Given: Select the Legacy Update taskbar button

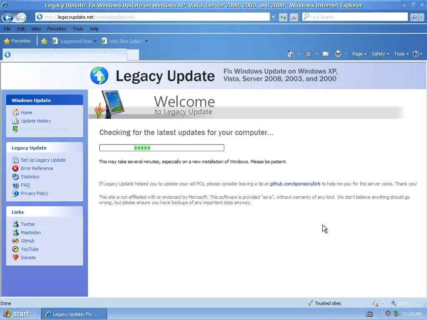Looking at the screenshot, I should pyautogui.click(x=74, y=314).
